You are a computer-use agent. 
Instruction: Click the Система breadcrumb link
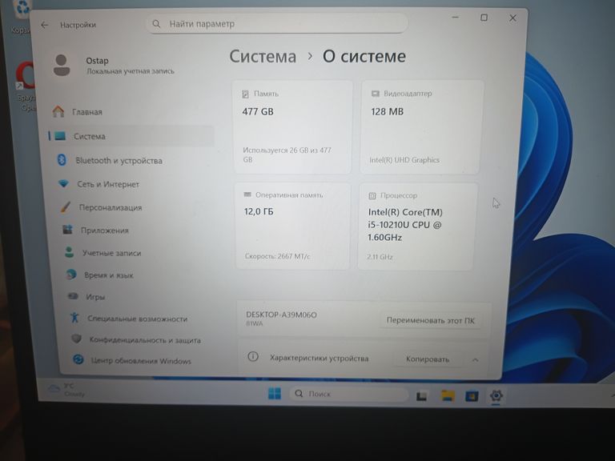(263, 57)
